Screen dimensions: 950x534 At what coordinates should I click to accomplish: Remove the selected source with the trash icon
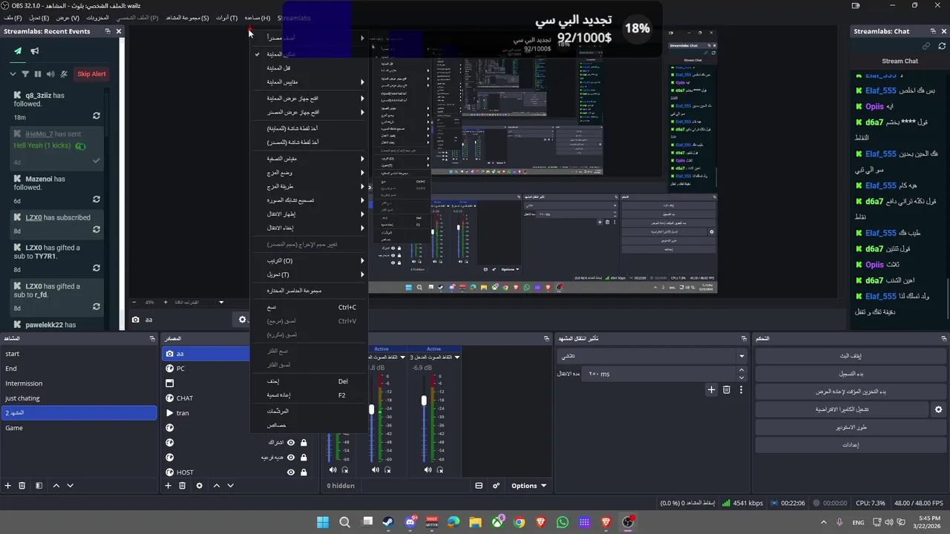coord(183,486)
